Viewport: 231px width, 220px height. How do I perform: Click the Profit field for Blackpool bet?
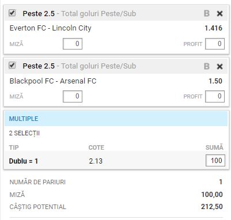point(215,96)
